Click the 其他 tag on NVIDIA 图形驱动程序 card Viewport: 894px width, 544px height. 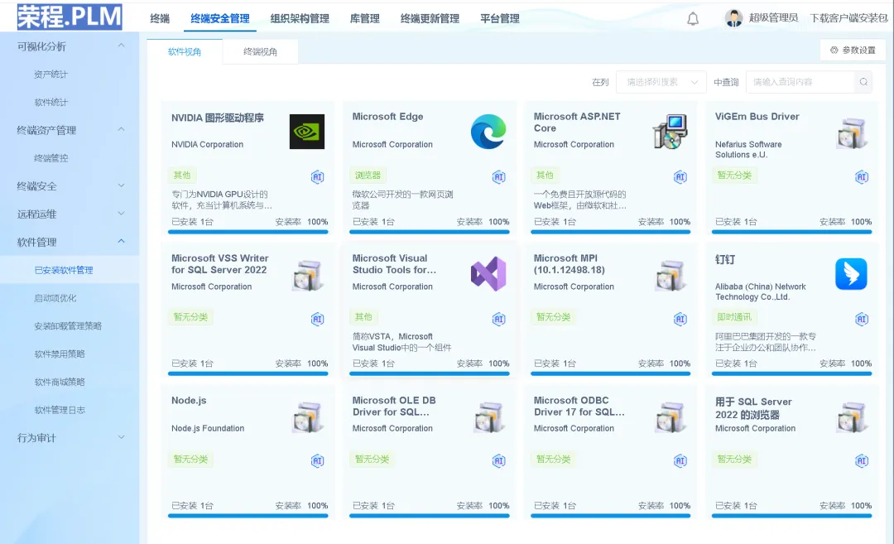coord(182,175)
